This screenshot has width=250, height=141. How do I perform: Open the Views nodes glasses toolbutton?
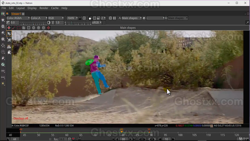point(3,71)
